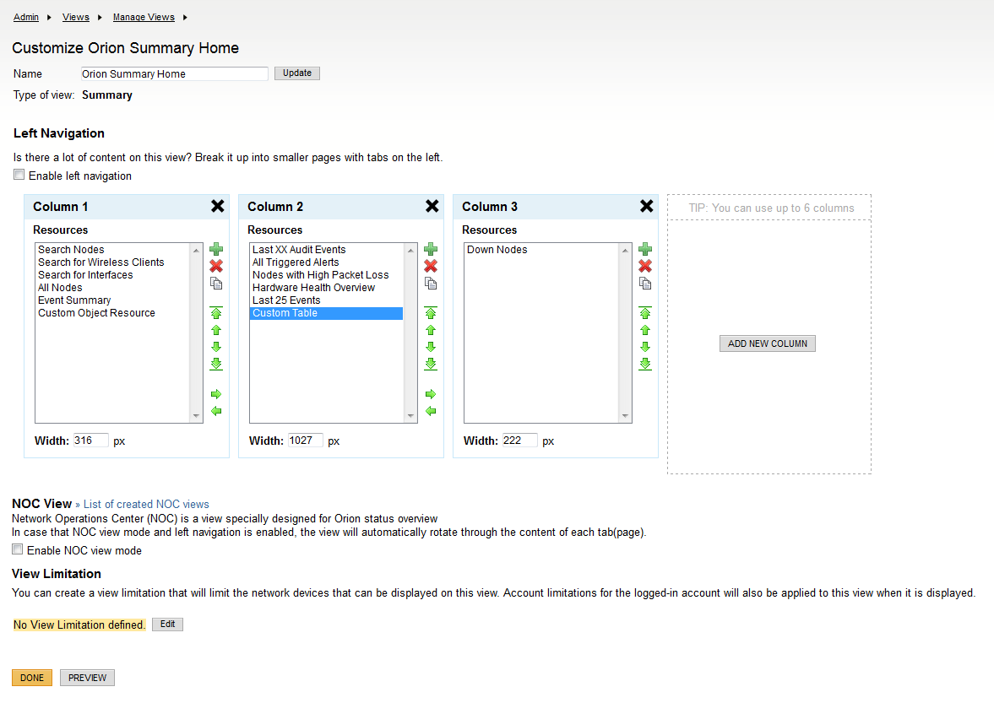
Task: Select Search Nodes resource
Action: tap(113, 250)
